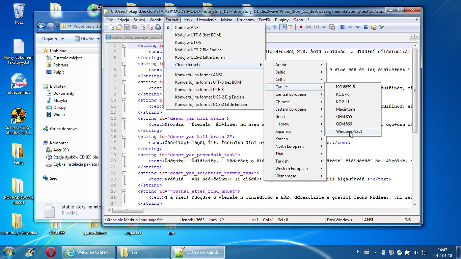Click the Open file toolbar icon

click(x=119, y=27)
